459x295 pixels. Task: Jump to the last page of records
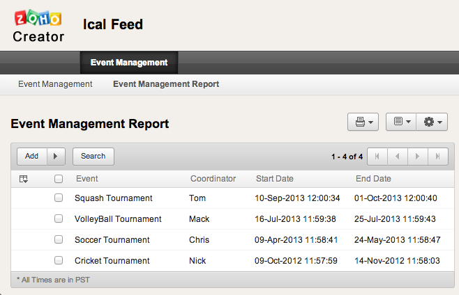tap(438, 157)
